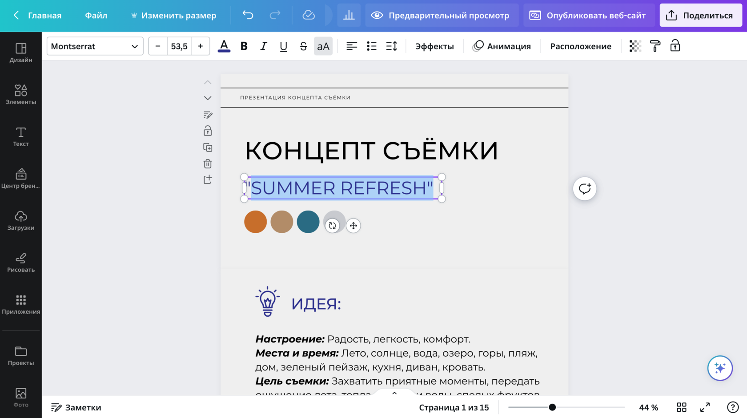The height and width of the screenshot is (418, 747).
Task: Toggle strikethrough formatting
Action: click(x=303, y=46)
